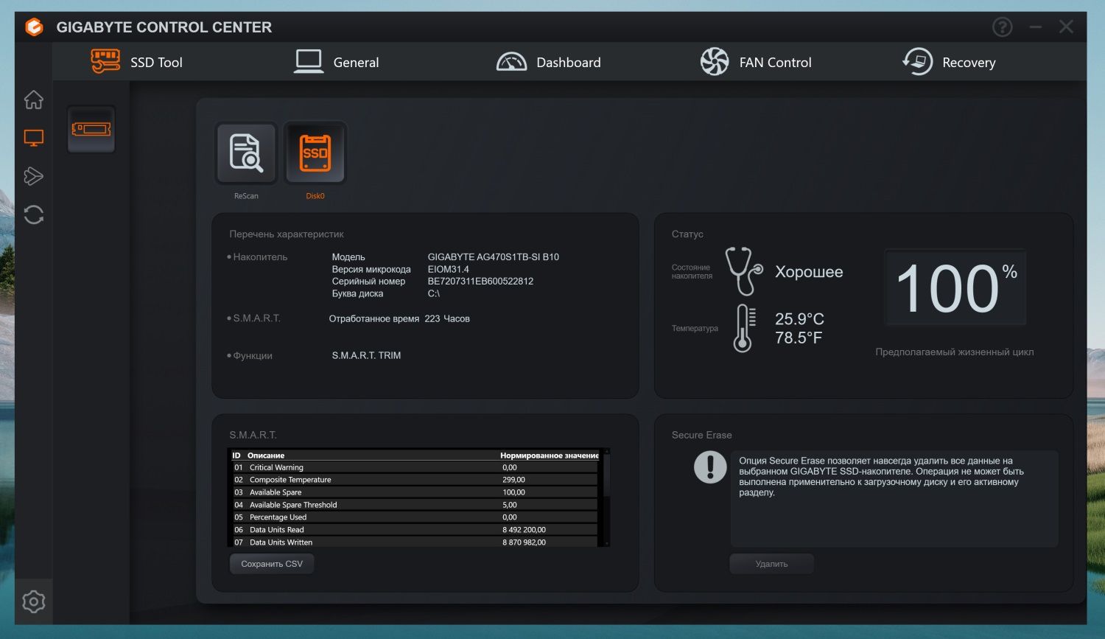Open the update sync icon in sidebar
This screenshot has width=1105, height=639.
pos(34,214)
